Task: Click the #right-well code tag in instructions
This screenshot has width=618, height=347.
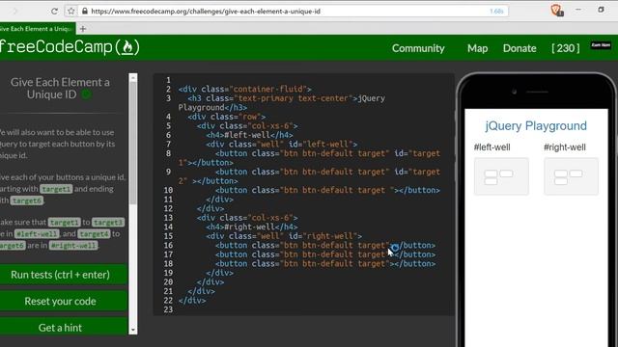Action: [x=73, y=246]
